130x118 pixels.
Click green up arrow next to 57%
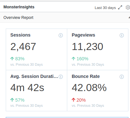pyautogui.click(x=12, y=100)
